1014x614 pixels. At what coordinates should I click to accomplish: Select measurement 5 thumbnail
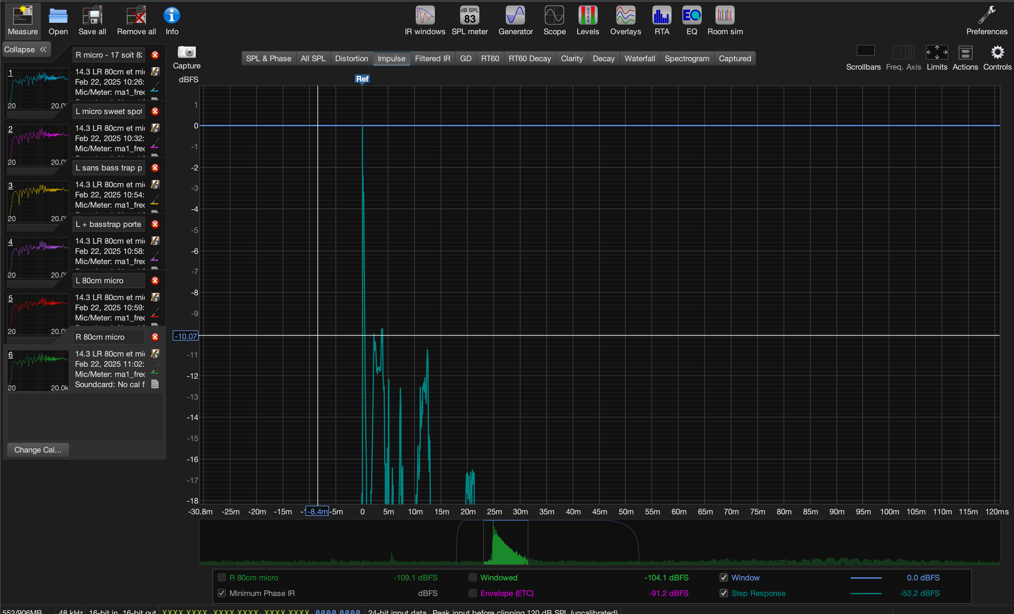coord(38,314)
